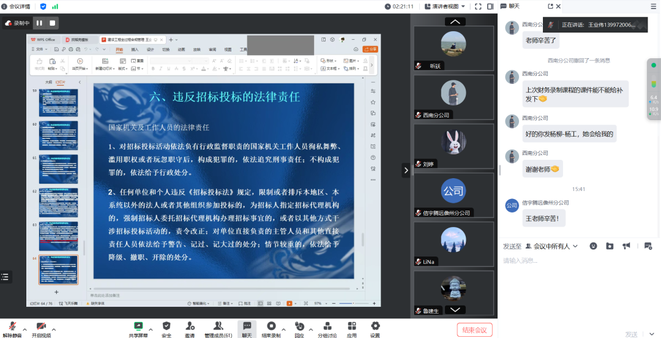Show previous participants with the up chevron
Screen dimensions: 661x338
(x=455, y=21)
